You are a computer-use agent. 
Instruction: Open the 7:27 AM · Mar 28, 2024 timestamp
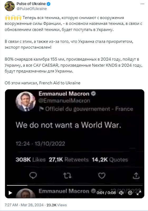click(24, 205)
